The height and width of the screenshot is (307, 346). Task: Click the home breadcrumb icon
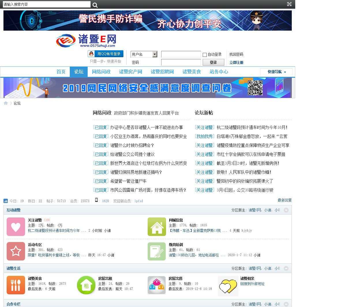coord(6,103)
